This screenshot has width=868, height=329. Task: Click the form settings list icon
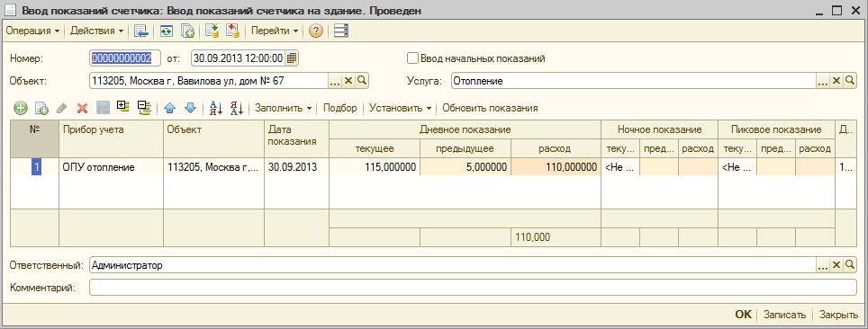[341, 31]
